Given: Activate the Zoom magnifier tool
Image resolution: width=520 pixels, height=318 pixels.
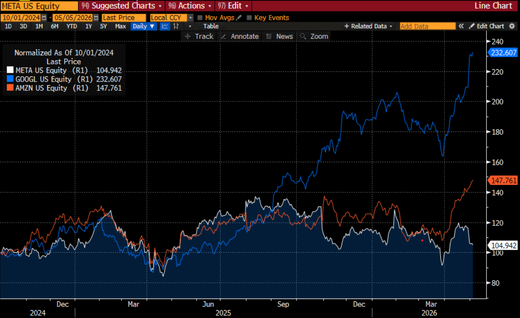Looking at the screenshot, I should tap(314, 37).
